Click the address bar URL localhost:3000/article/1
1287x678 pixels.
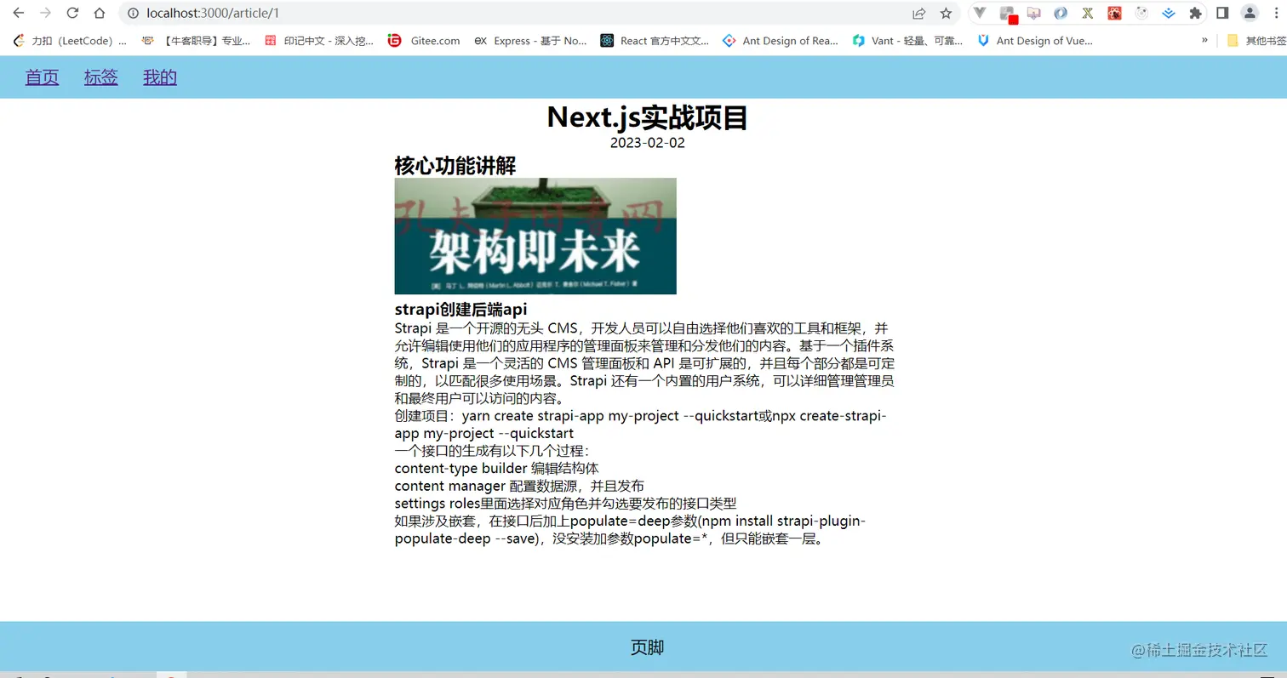[213, 14]
